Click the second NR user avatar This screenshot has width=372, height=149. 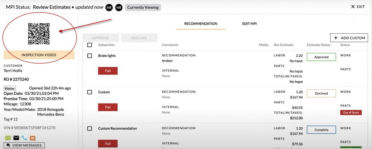coord(119,8)
